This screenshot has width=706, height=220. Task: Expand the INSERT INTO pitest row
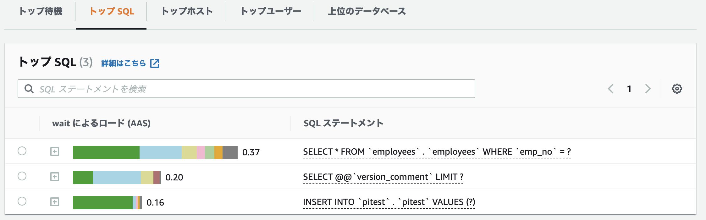click(55, 202)
